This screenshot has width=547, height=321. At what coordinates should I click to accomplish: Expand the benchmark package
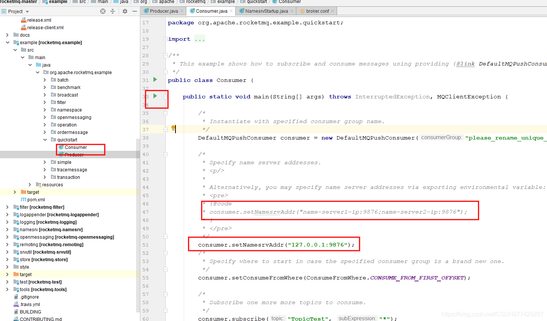click(x=45, y=88)
